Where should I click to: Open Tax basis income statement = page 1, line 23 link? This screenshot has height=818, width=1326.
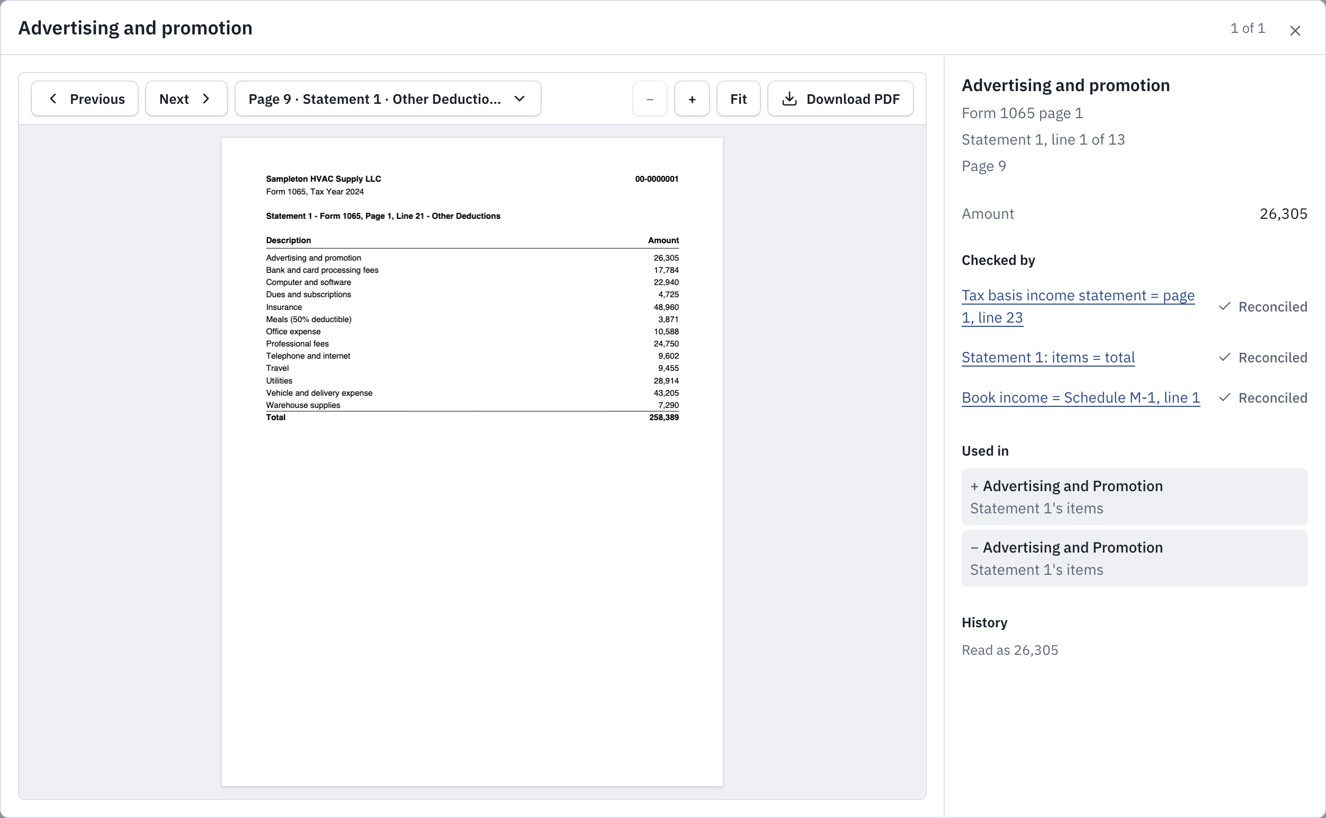pyautogui.click(x=1078, y=306)
